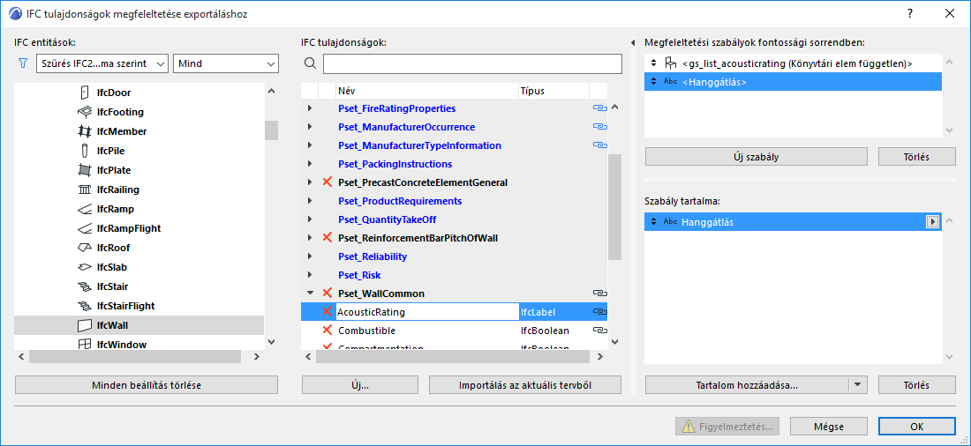The height and width of the screenshot is (446, 971).
Task: Toggle red X on AcousticRating property
Action: (327, 312)
